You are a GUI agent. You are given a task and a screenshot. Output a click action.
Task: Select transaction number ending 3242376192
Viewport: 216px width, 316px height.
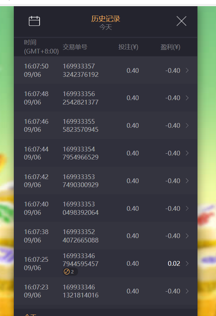tap(81, 70)
